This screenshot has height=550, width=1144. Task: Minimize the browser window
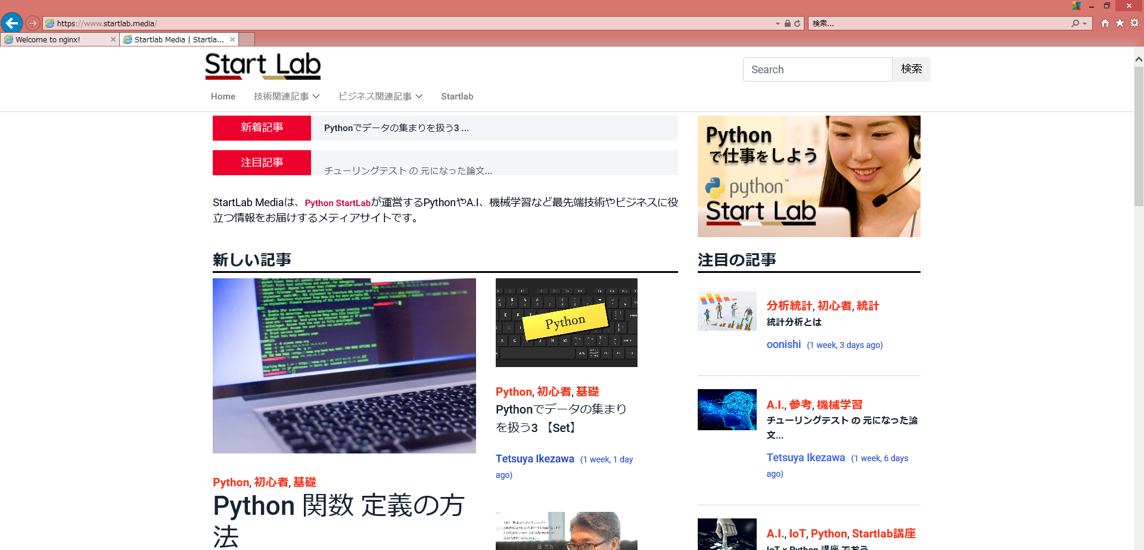pyautogui.click(x=1092, y=6)
